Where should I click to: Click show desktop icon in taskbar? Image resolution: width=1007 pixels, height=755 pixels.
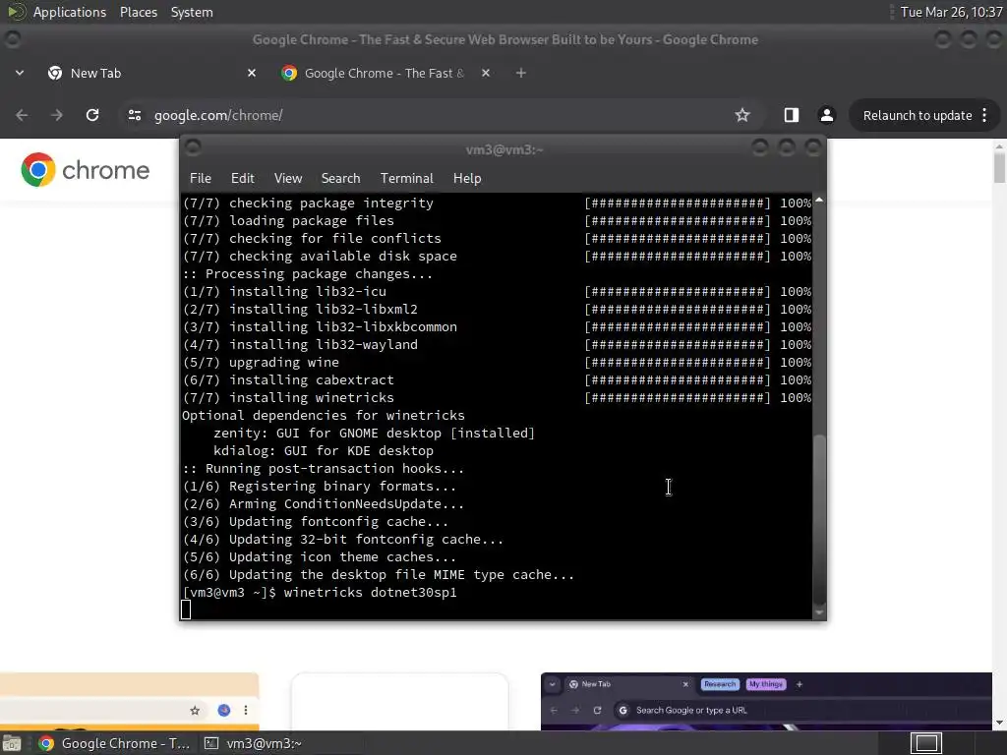(11, 743)
